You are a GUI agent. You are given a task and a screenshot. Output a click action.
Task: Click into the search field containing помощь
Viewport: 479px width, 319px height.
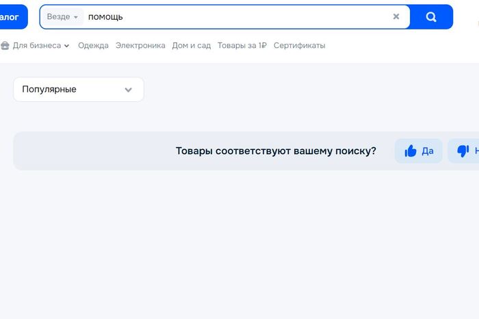click(233, 17)
